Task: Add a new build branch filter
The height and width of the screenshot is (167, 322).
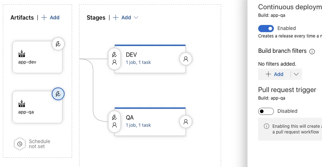Action: click(x=275, y=74)
